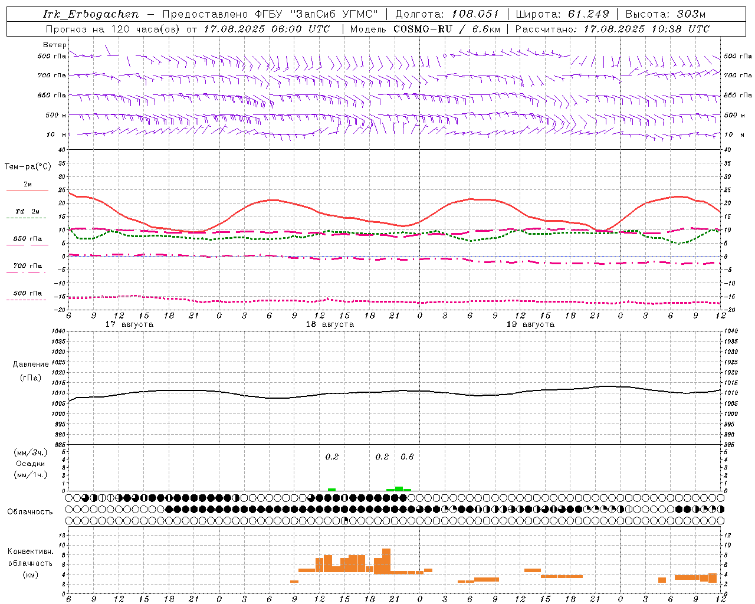The height and width of the screenshot is (604, 755).
Task: Click "Прогноз на 120 часа(ов)" forecast text
Action: [x=113, y=29]
